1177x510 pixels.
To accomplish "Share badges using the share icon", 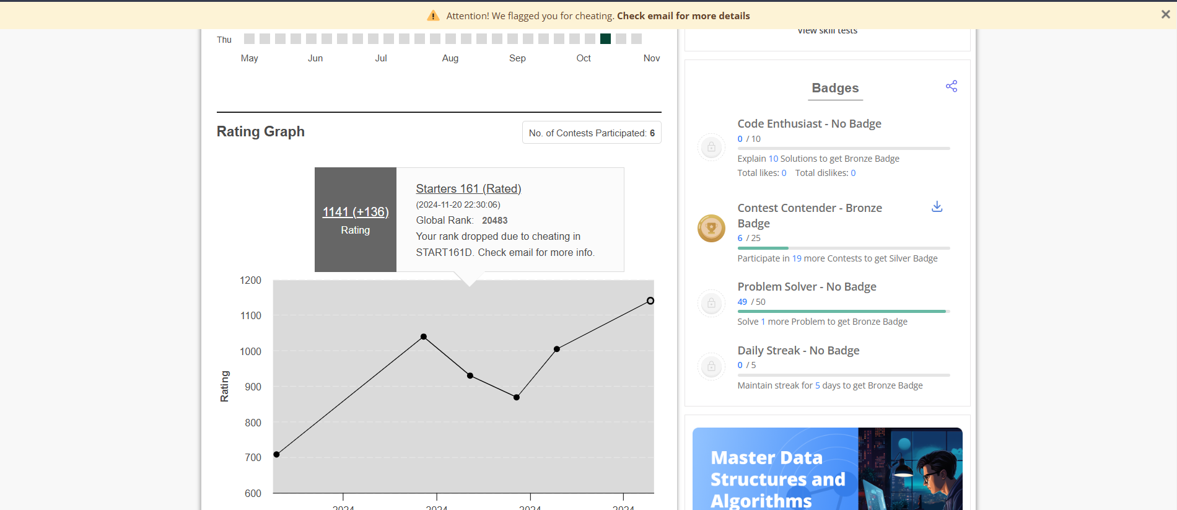I will pyautogui.click(x=952, y=86).
